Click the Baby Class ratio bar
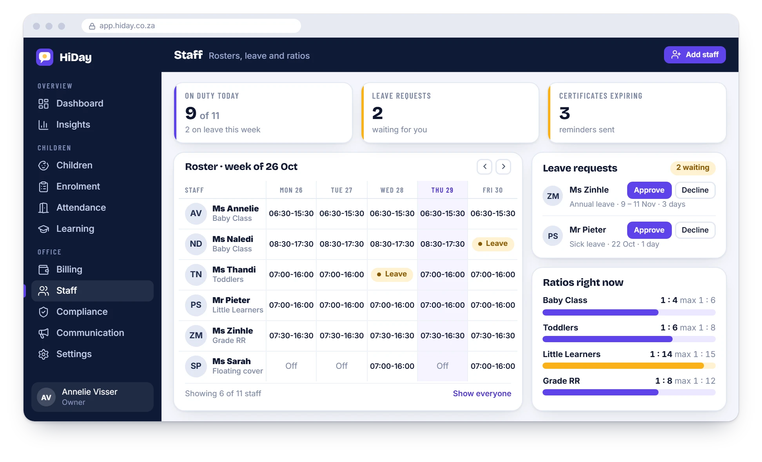This screenshot has height=462, width=762. pos(629,312)
